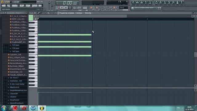Click the green channel color preview box

coord(31,18)
